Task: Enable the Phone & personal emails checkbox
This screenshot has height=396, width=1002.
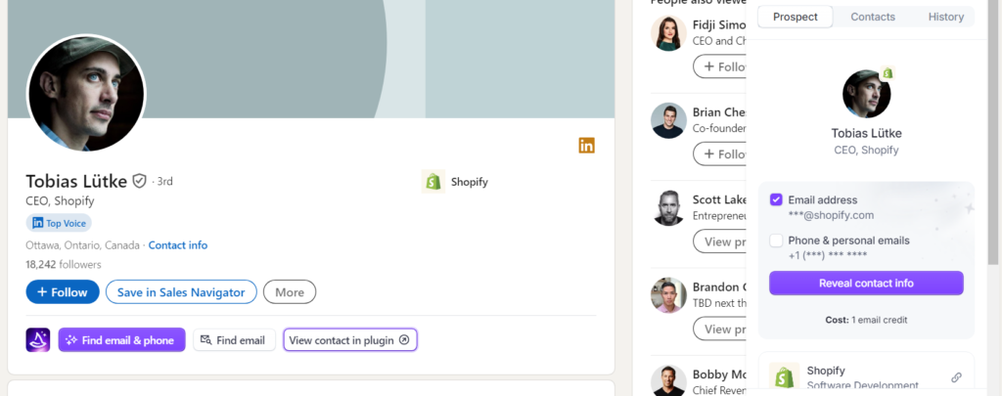Action: click(776, 241)
